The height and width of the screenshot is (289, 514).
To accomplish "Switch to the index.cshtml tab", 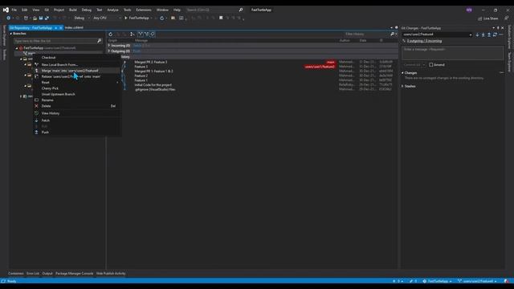I will click(x=74, y=27).
